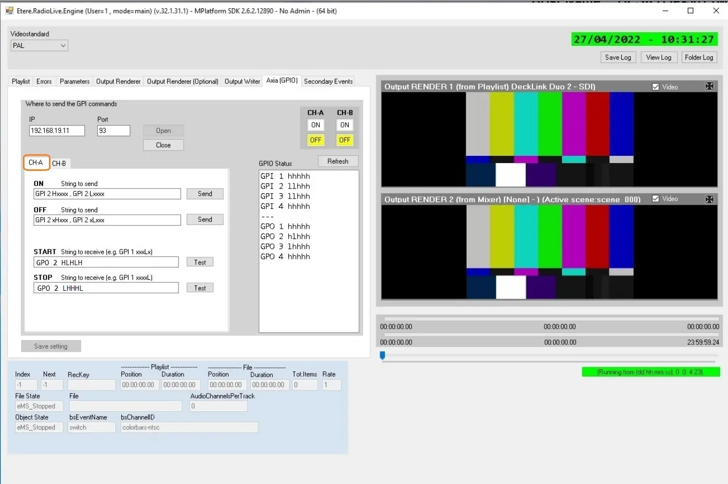Switch to the Playlist tab

click(21, 81)
